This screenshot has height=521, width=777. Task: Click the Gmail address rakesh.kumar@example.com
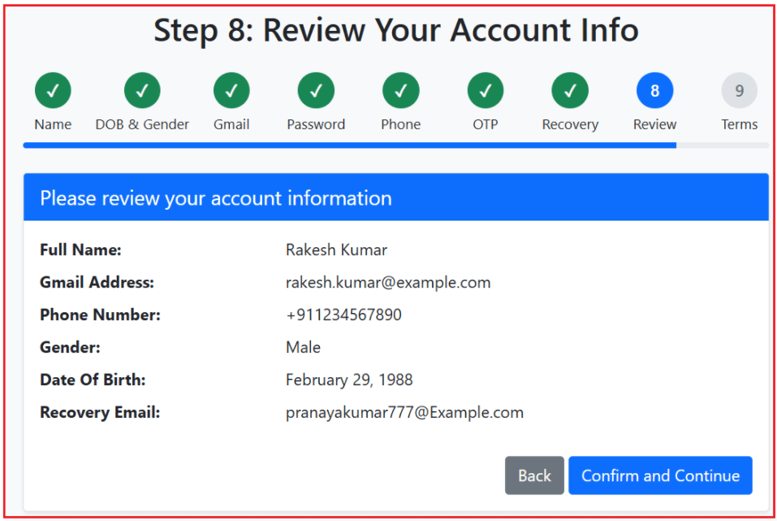[387, 282]
